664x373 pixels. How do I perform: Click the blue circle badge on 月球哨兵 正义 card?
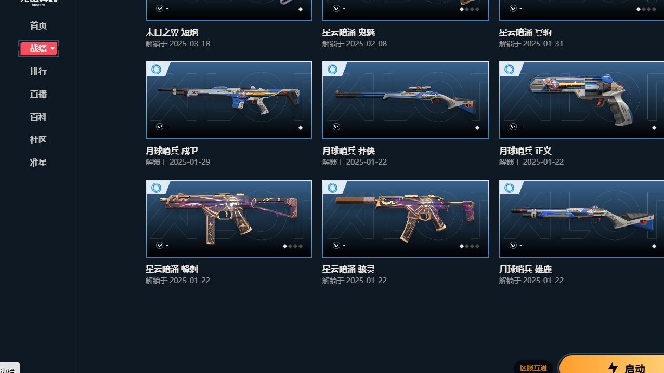tap(510, 70)
